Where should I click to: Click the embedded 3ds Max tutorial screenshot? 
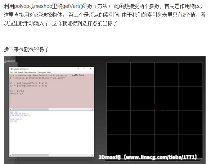[x=105, y=110]
